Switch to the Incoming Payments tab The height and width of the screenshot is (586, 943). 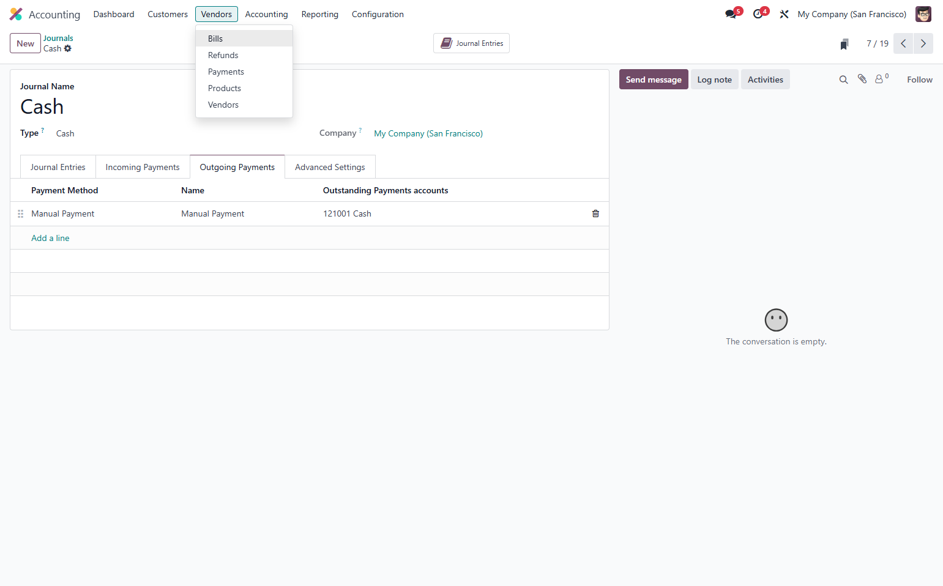[143, 167]
